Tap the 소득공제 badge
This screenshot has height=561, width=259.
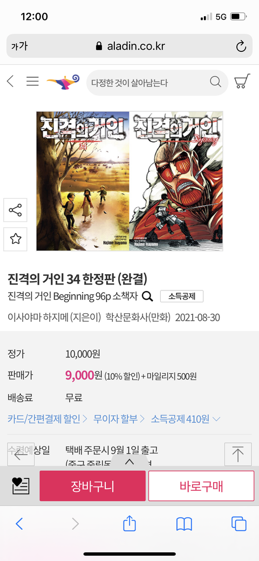point(182,296)
